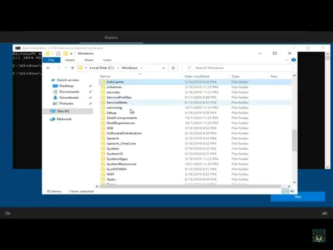The height and width of the screenshot is (250, 333).
Task: Open the Explorer help icon
Action: click(x=294, y=60)
